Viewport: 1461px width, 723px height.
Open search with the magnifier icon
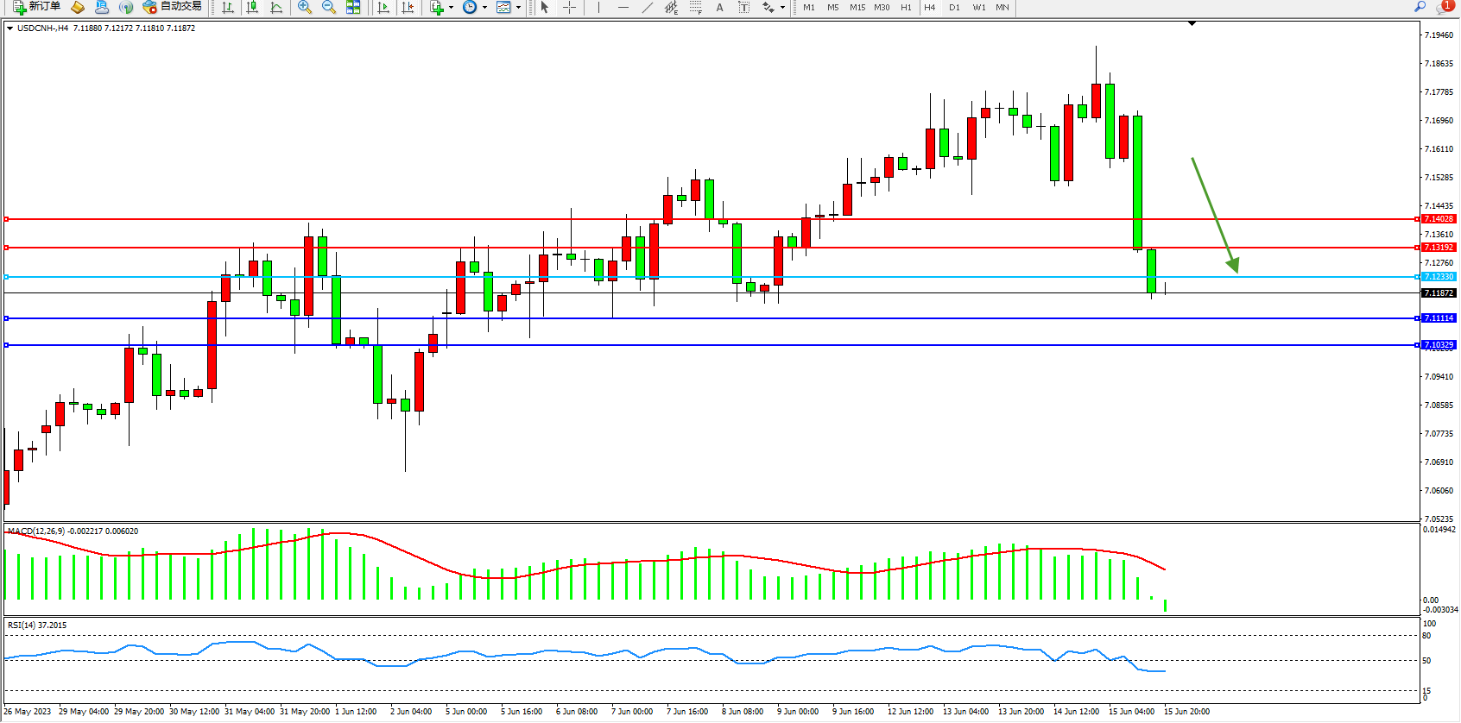click(x=1420, y=7)
